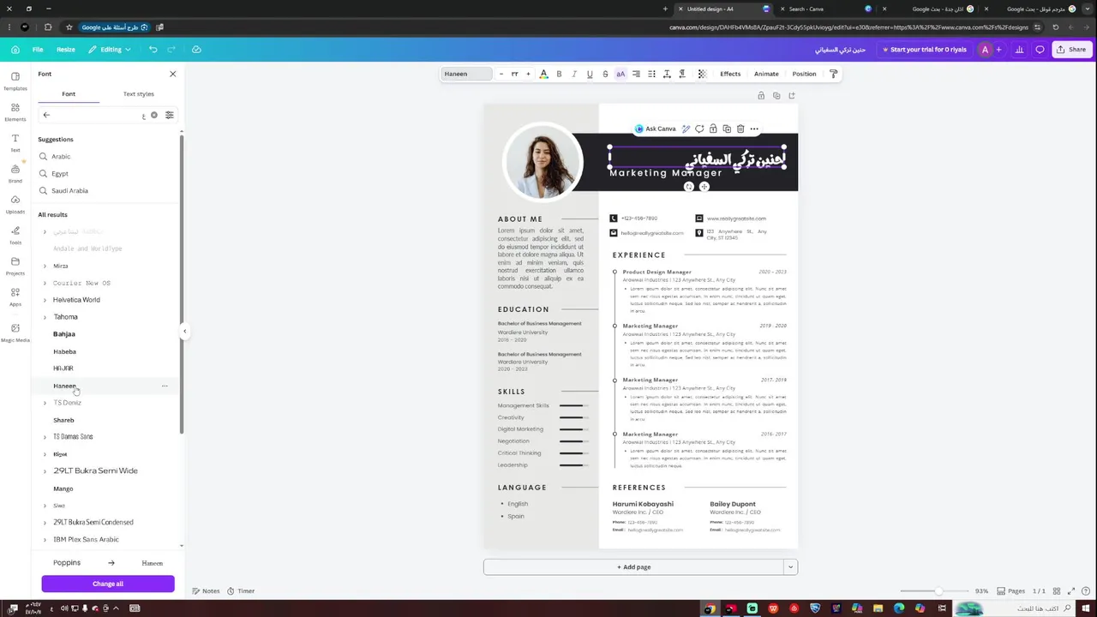Toggle bold formatting
The width and height of the screenshot is (1097, 617).
559,74
